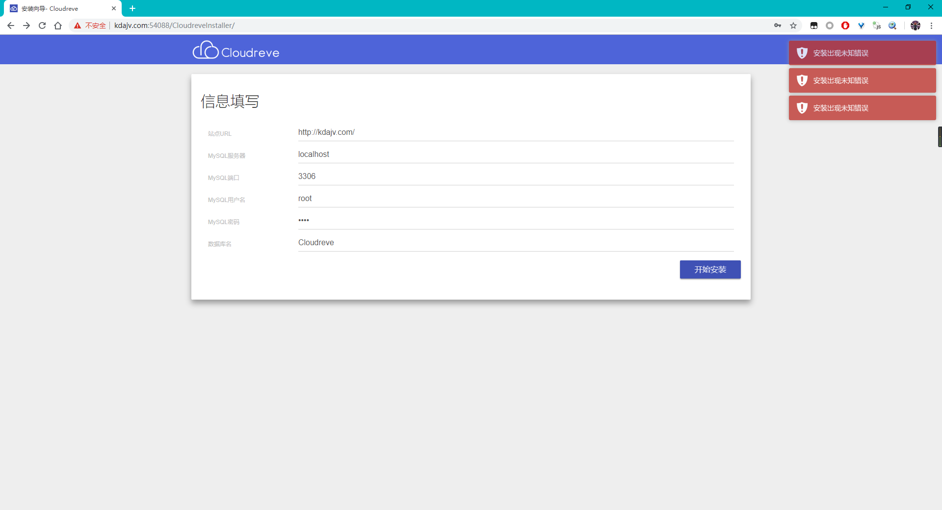Go back to previous page
The width and height of the screenshot is (942, 510).
pos(11,25)
